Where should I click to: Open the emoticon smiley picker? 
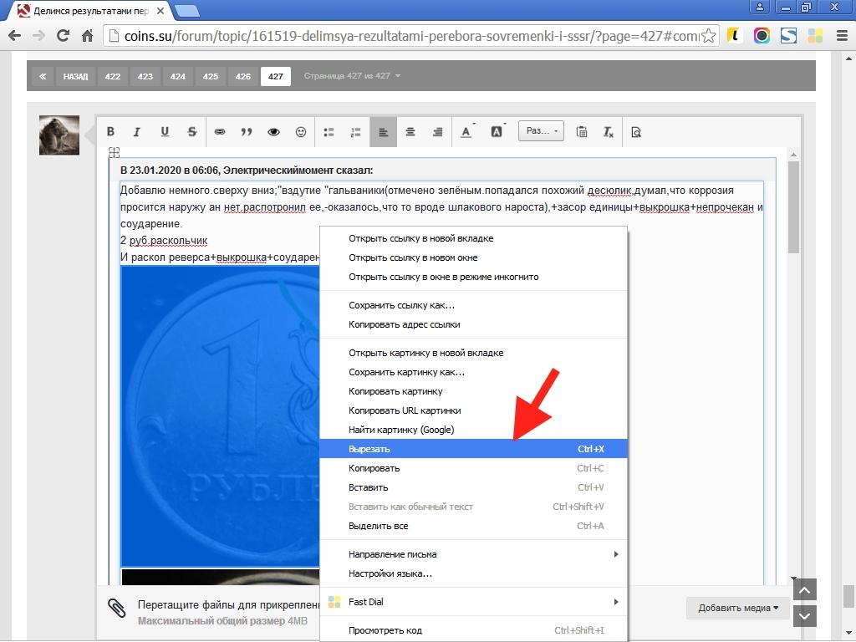[x=301, y=132]
